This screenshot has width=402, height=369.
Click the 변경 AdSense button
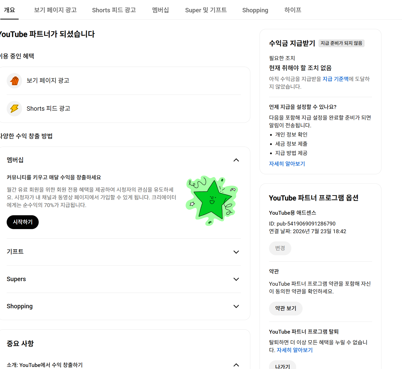coord(280,248)
